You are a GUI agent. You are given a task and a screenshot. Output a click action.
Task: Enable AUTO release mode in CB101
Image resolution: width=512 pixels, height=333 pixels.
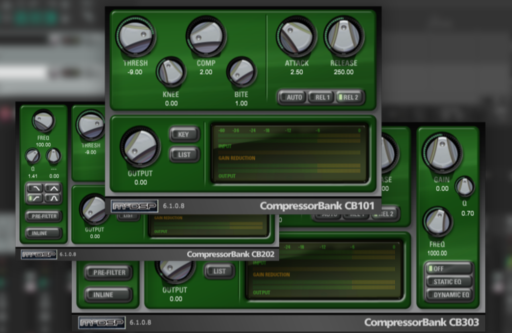point(293,97)
